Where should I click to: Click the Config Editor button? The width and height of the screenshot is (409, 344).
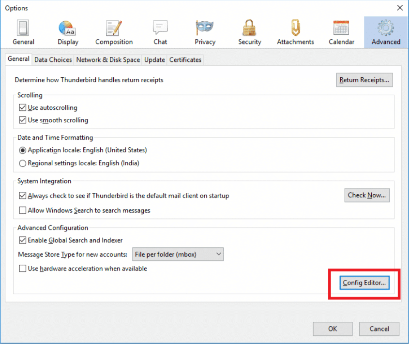pos(364,283)
